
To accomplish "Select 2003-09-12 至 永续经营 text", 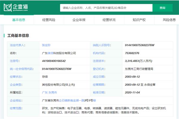I will coord(140,85).
